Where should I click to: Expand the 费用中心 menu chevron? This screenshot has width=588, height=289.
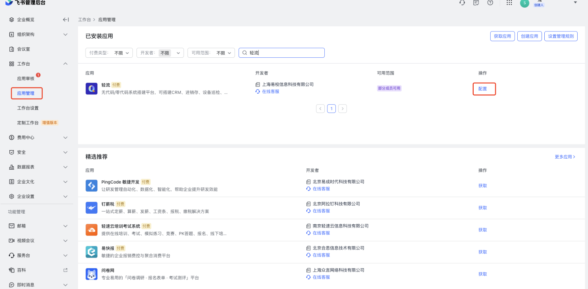coord(65,138)
